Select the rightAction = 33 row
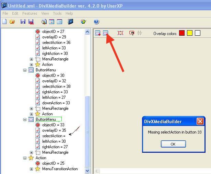Image resolution: width=211 pixels, height=174 pixels. (55, 92)
